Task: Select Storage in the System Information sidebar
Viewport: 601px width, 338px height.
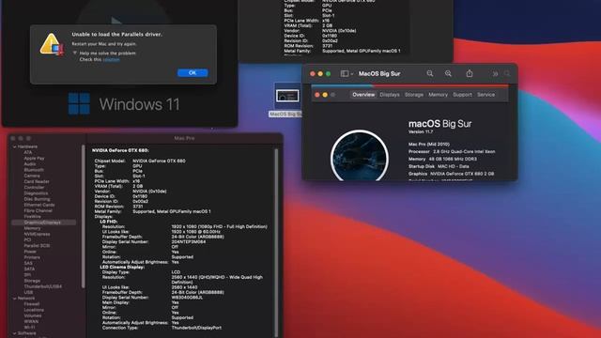Action: pos(32,281)
